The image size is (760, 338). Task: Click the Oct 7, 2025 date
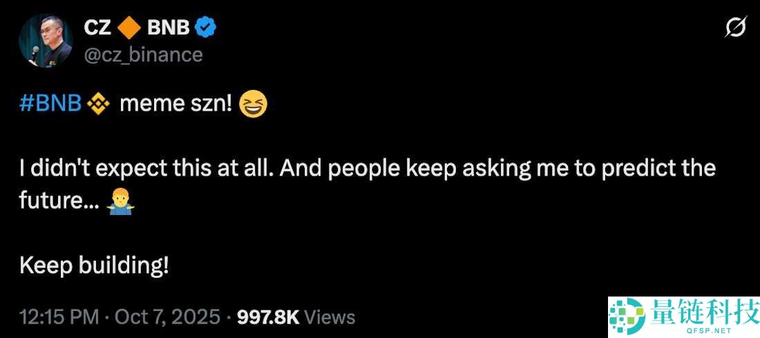pyautogui.click(x=167, y=317)
